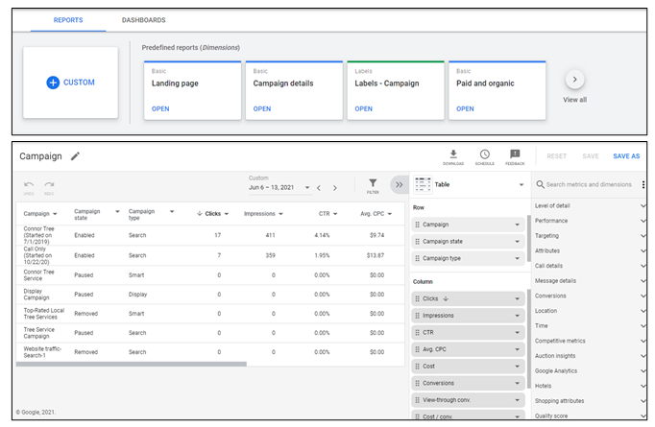Image resolution: width=655 pixels, height=427 pixels.
Task: Select the Website traffic-Search-1 campaign cell
Action: (42, 352)
